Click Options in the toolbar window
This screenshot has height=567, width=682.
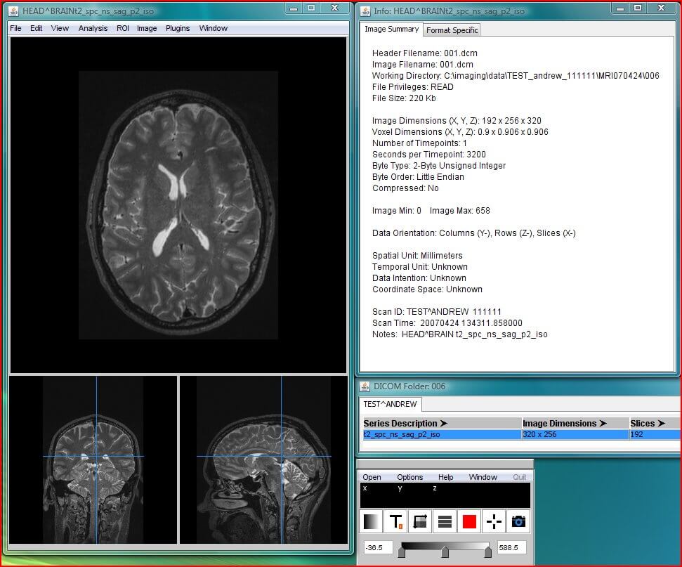click(x=410, y=477)
